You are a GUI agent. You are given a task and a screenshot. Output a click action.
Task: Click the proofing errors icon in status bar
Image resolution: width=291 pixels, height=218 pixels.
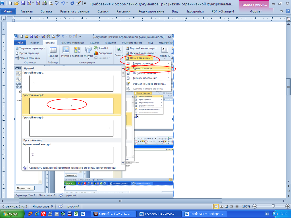click(60, 206)
